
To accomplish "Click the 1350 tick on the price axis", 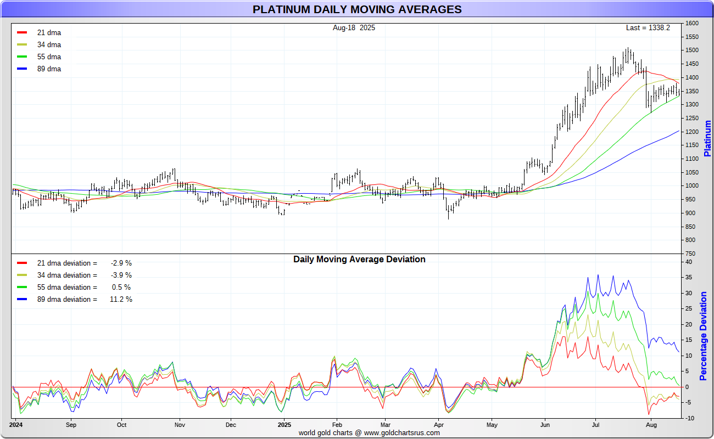I will point(691,91).
